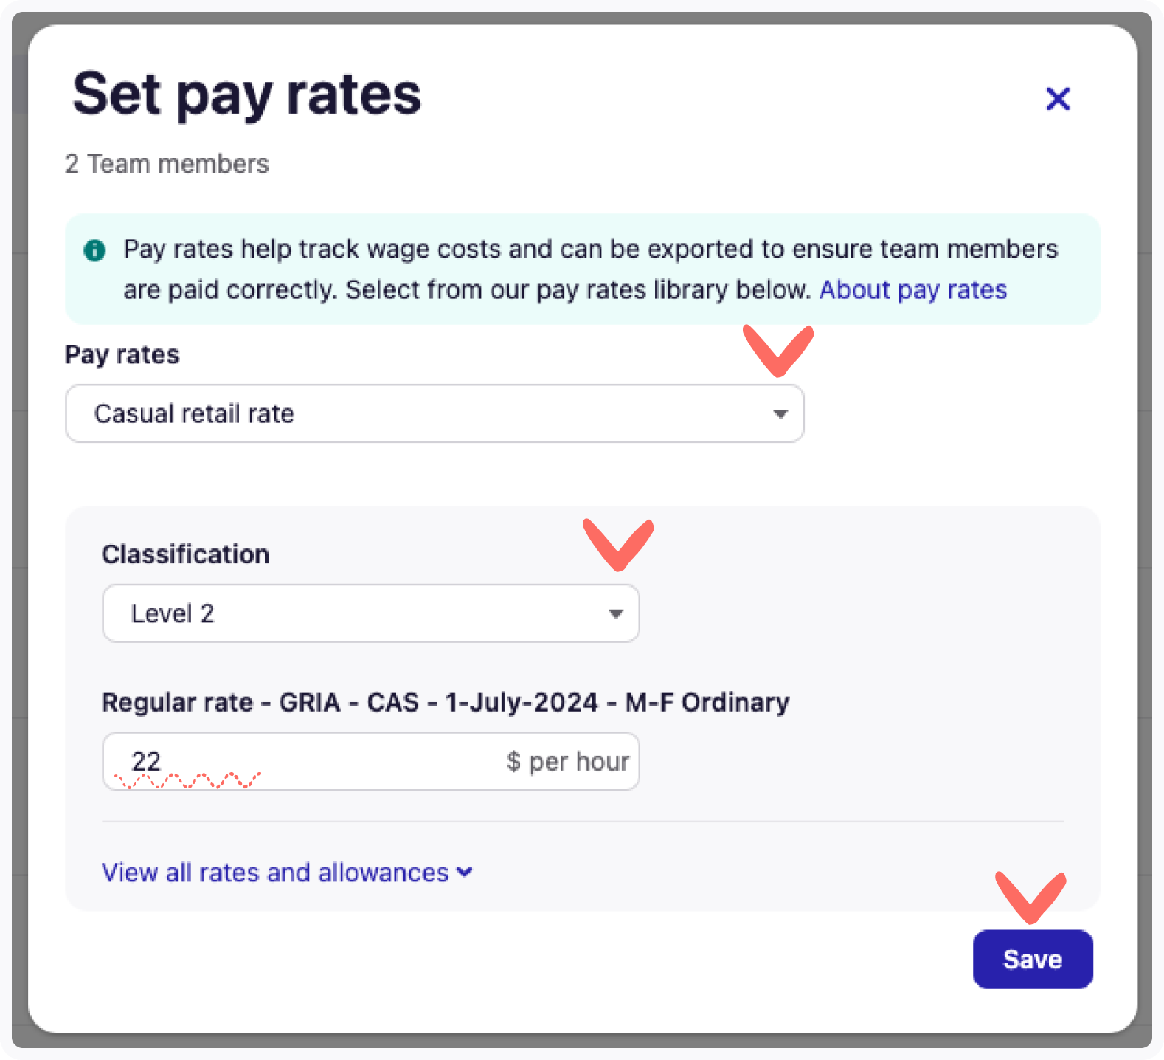The width and height of the screenshot is (1164, 1060).
Task: Expand View all rates and allowances
Action: [x=275, y=873]
